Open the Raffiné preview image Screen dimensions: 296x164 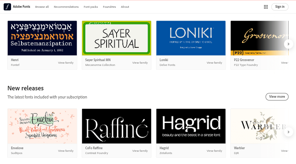117,126
